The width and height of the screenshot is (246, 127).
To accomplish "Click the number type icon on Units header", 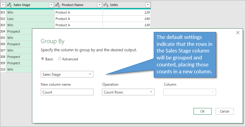I will 106,5.
